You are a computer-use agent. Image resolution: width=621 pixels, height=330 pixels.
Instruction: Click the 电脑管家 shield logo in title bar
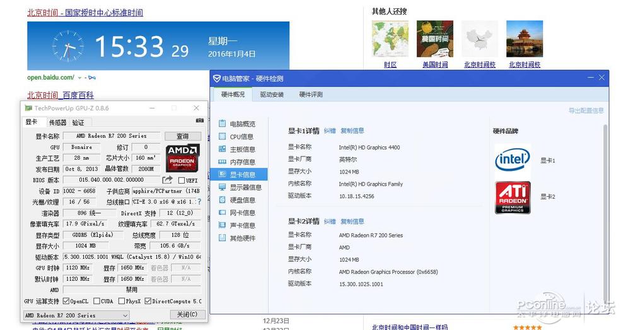pyautogui.click(x=217, y=78)
